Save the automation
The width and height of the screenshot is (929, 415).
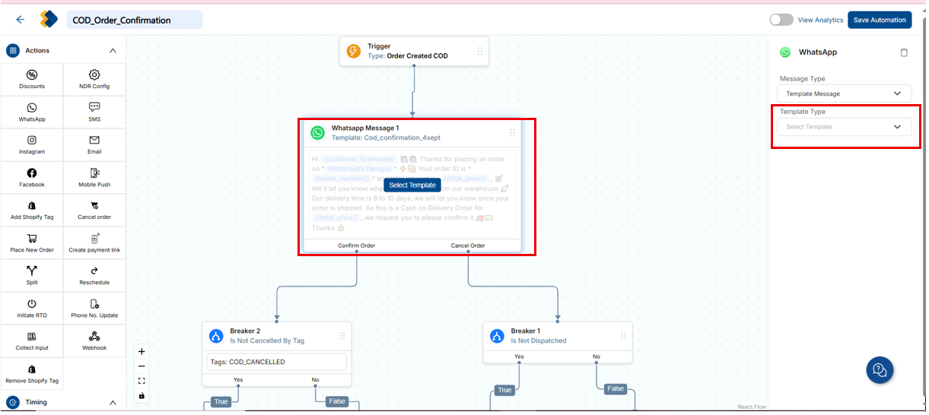pyautogui.click(x=880, y=20)
